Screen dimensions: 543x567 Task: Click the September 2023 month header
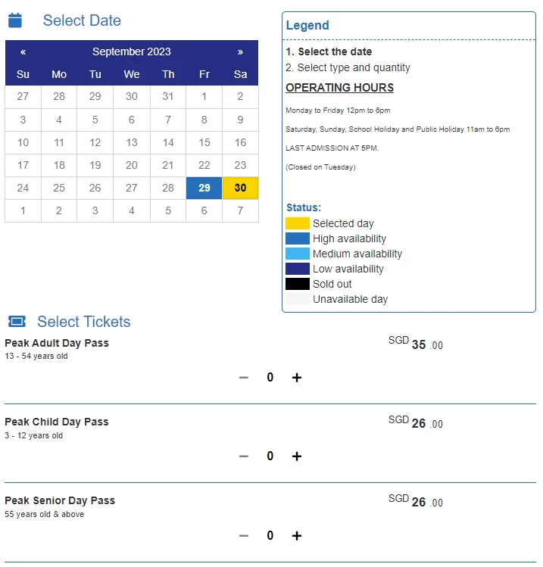tap(132, 51)
